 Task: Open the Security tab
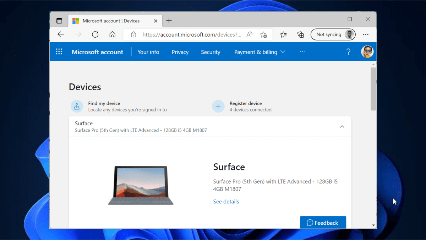pyautogui.click(x=211, y=52)
